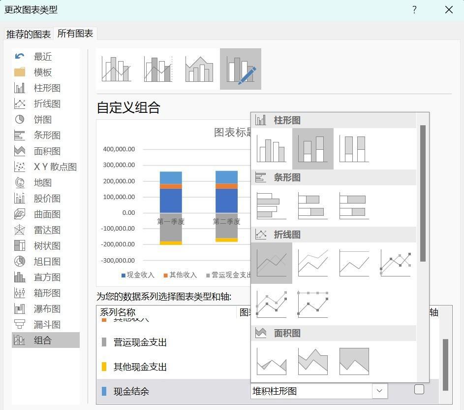Click the series list scrollbar
464x410 pixels.
pos(445,365)
